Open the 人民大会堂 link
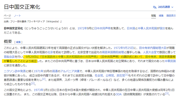This screenshot has height=99, width=179. [150, 52]
